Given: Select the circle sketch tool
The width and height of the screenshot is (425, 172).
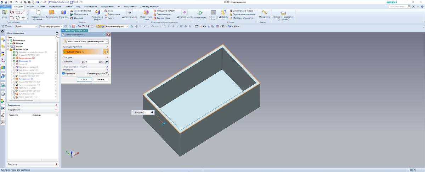Looking at the screenshot, I should [18, 18].
